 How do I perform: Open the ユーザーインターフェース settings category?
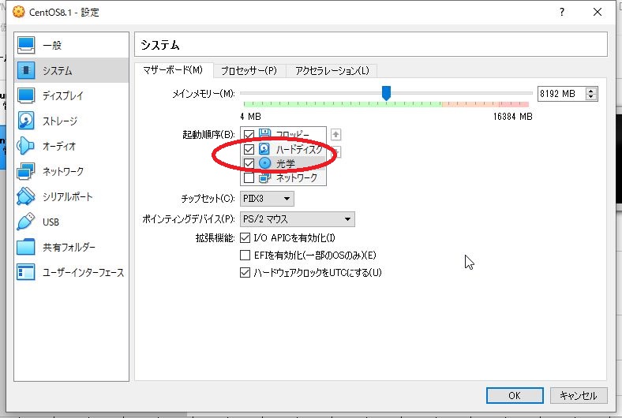(x=71, y=273)
